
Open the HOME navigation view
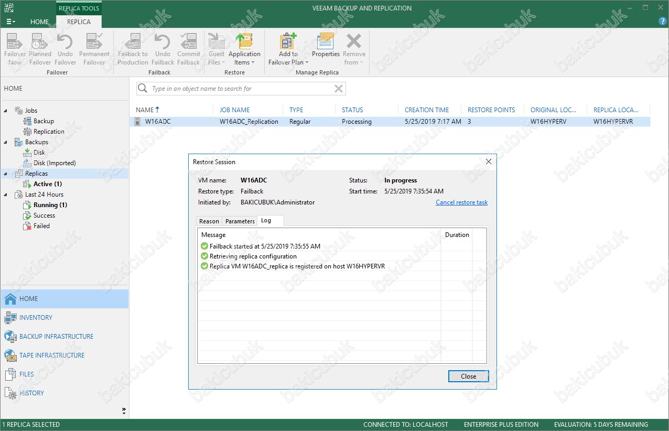(x=64, y=299)
